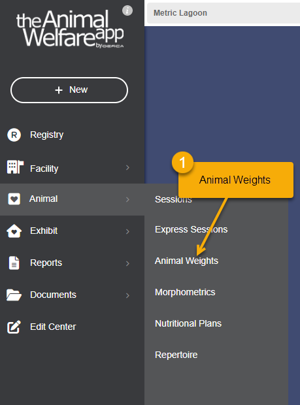Click the Documents folder icon
The width and height of the screenshot is (300, 405).
pyautogui.click(x=14, y=295)
